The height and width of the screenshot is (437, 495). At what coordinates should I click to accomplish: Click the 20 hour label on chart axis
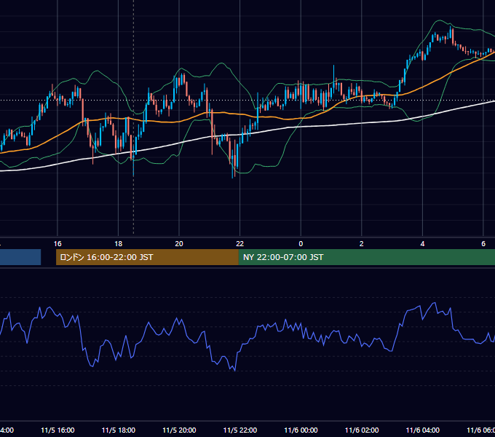tap(179, 244)
